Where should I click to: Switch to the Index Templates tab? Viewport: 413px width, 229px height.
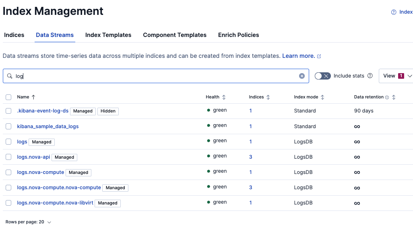(x=108, y=35)
